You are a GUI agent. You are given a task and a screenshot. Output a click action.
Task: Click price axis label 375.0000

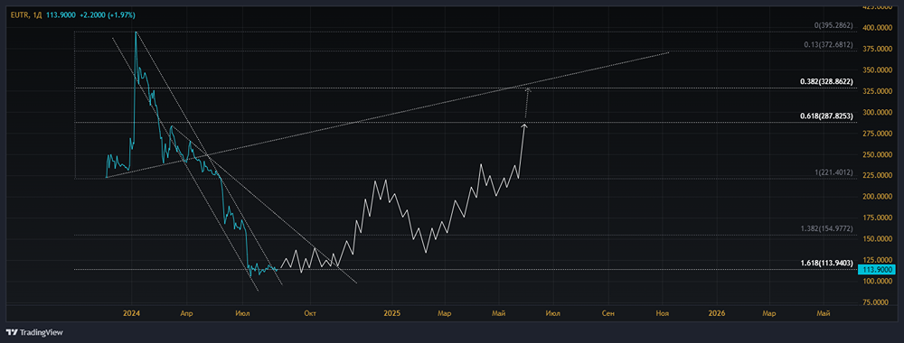pyautogui.click(x=879, y=50)
